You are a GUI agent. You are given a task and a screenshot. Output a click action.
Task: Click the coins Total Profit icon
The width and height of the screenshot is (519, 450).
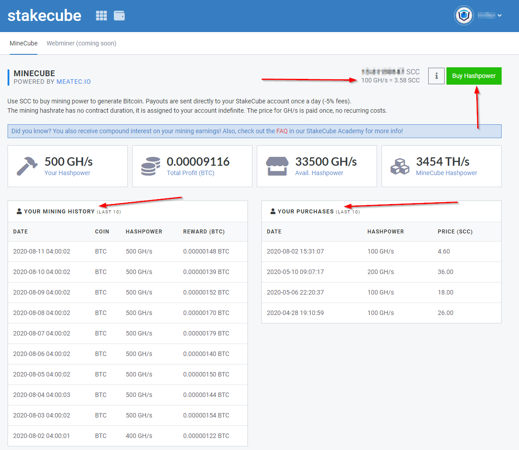[x=150, y=166]
